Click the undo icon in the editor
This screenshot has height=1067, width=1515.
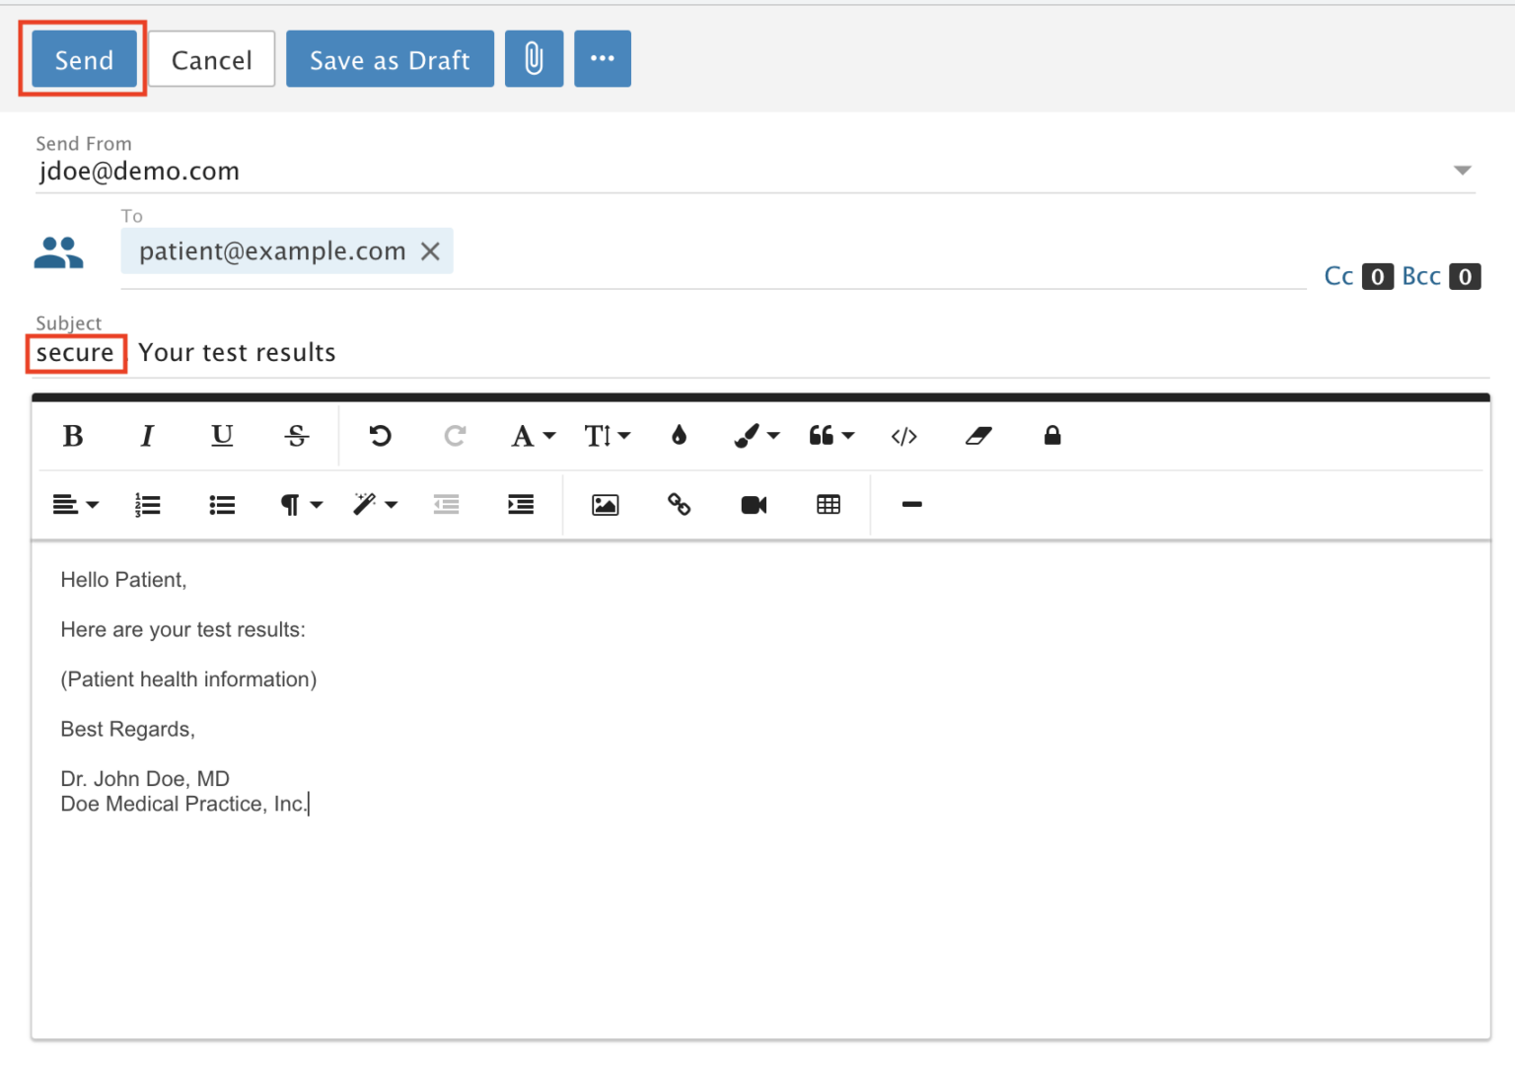(381, 435)
